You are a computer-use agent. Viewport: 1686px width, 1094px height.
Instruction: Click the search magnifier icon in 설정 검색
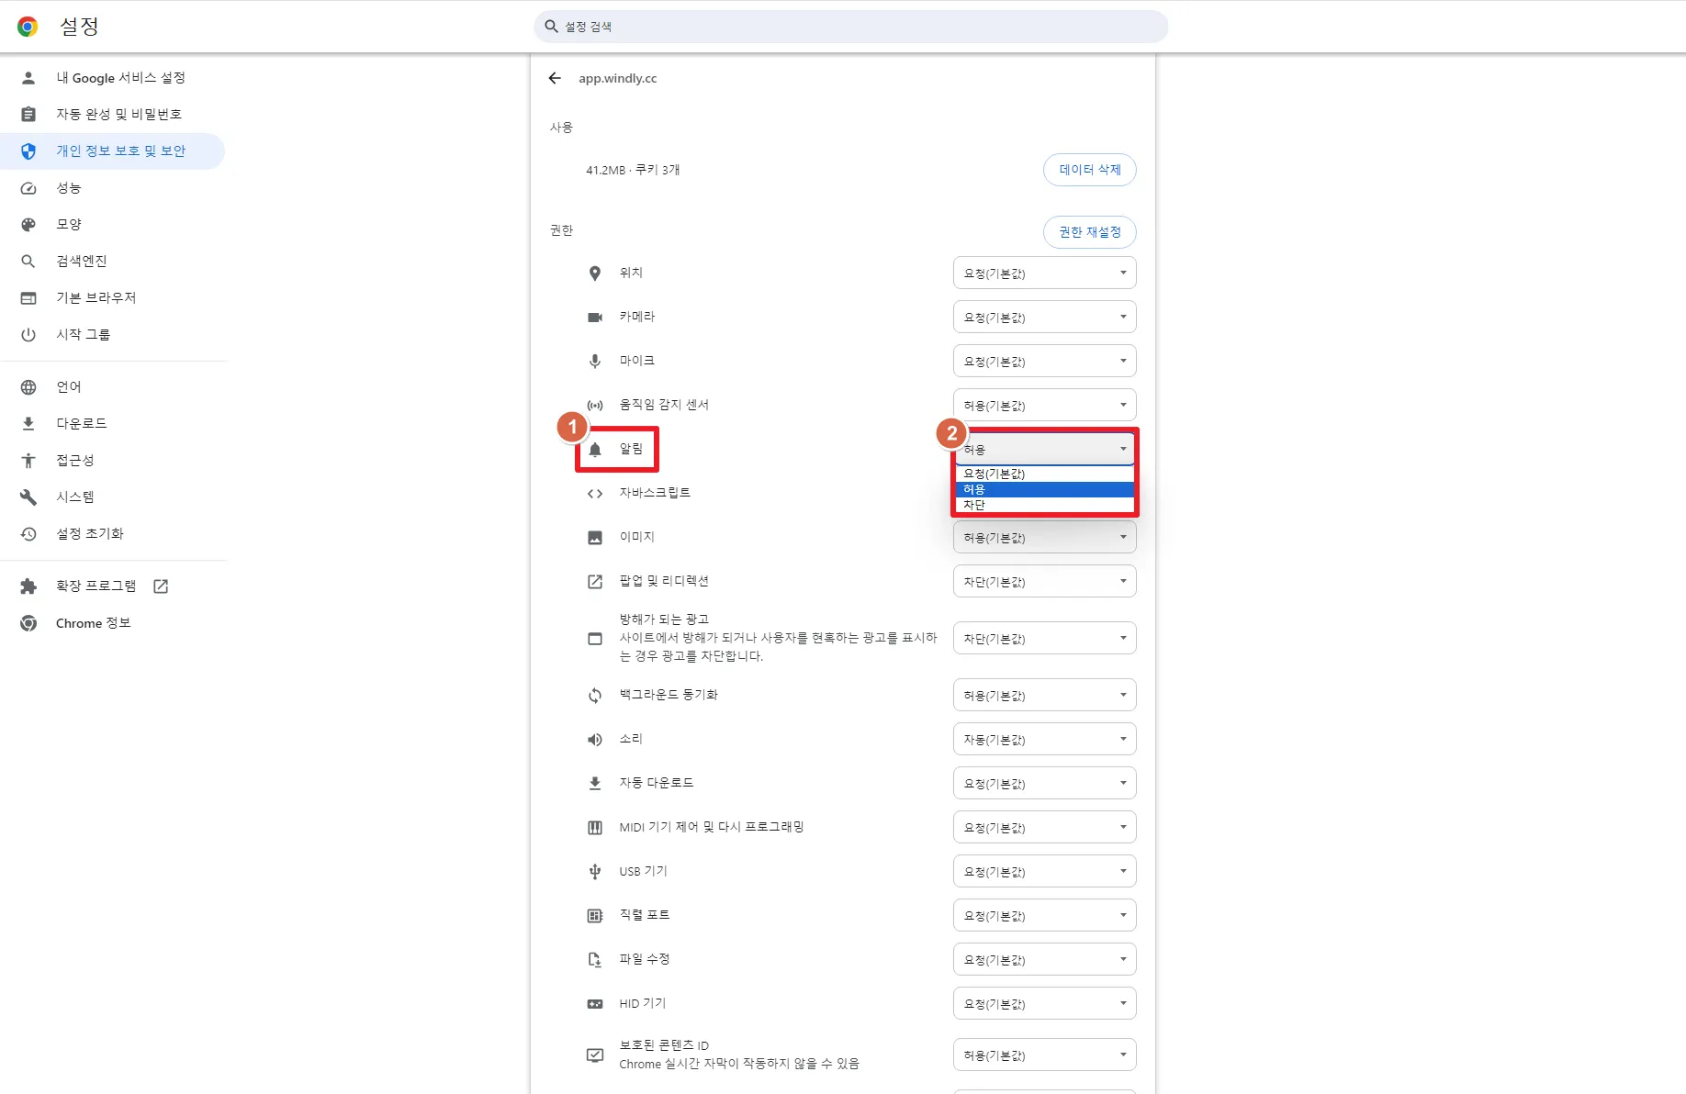tap(551, 27)
